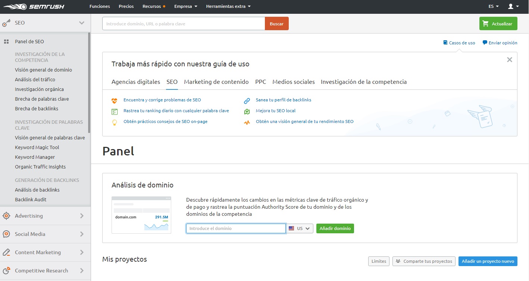Click the green Actualizar button
The width and height of the screenshot is (529, 281).
498,23
